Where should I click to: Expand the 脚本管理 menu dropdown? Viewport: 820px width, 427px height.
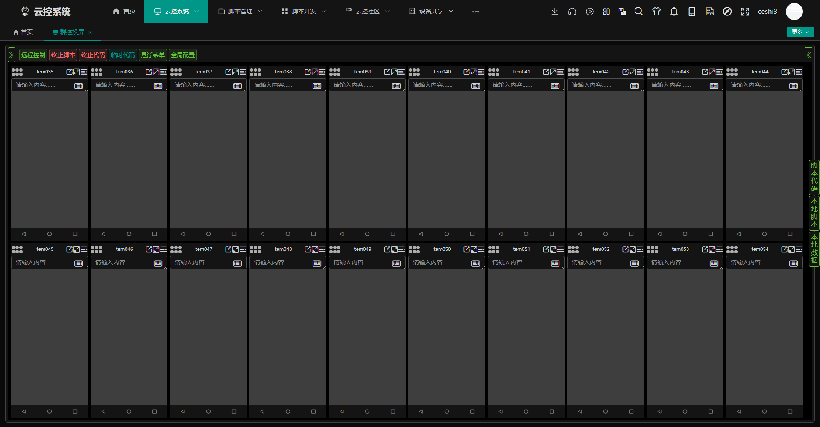[x=240, y=12]
